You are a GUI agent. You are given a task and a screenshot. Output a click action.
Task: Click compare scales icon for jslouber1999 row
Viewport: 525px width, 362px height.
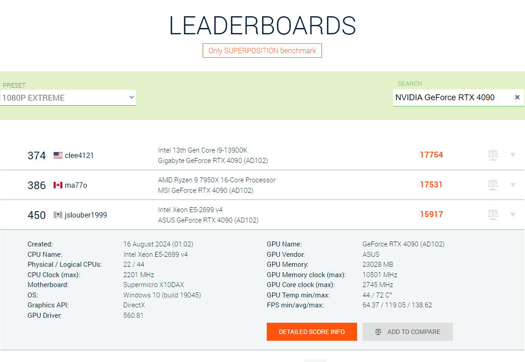point(492,215)
